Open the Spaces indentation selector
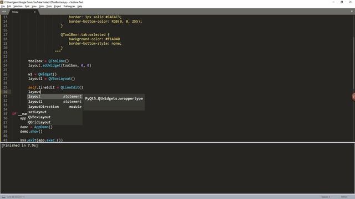355x199 pixels. click(x=326, y=197)
